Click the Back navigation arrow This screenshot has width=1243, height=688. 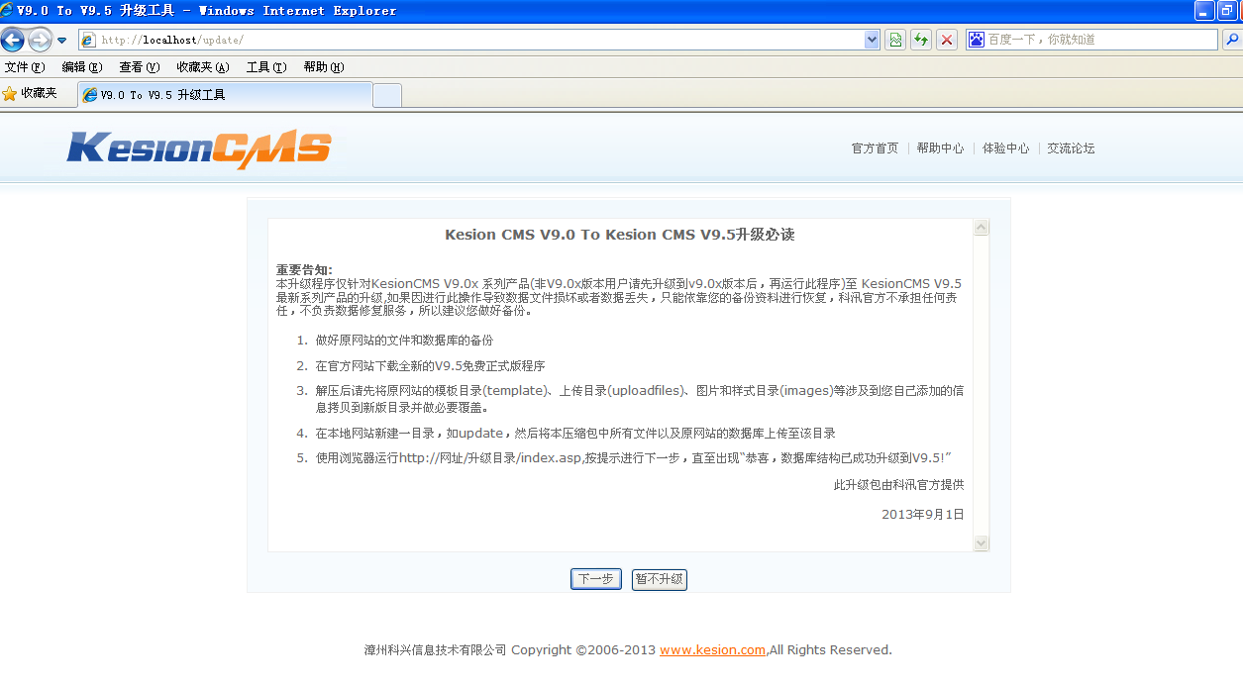[x=13, y=40]
